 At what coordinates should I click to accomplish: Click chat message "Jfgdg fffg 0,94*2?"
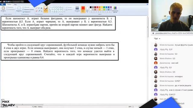[165, 94]
